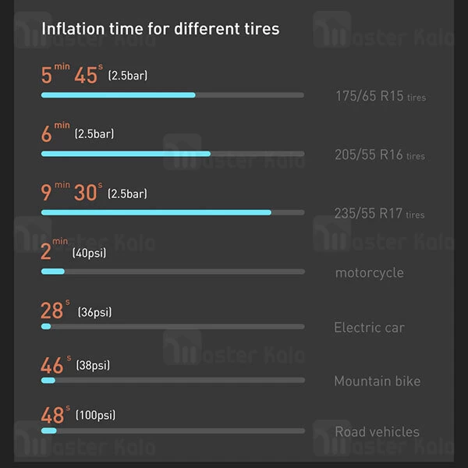
Task: Select the "Mountain bike" label
Action: [377, 381]
